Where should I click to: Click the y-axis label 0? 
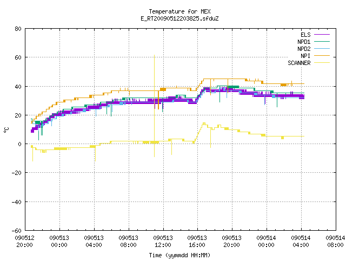tap(19, 144)
